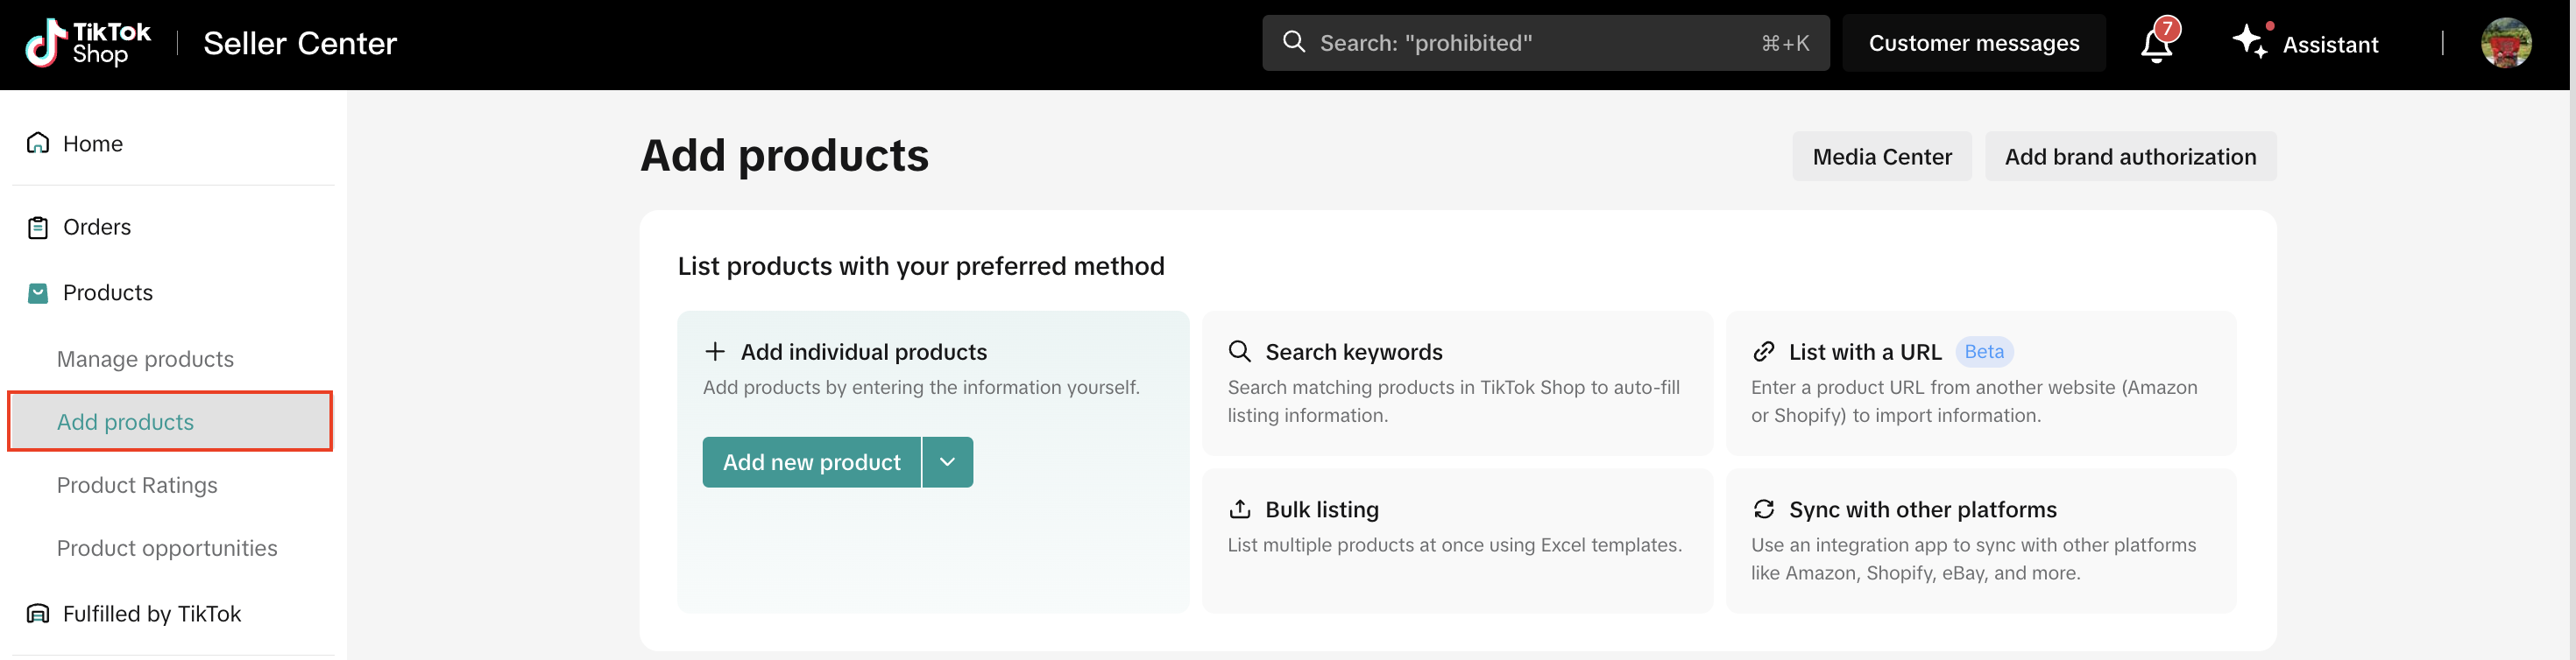Click the Fulfilled by TikTok warehouse icon
2576x660 pixels.
38,614
